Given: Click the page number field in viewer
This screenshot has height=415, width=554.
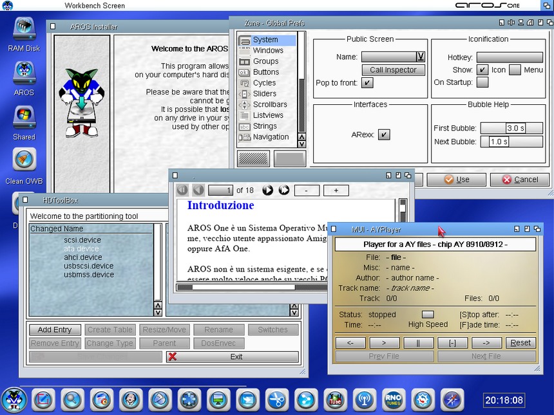Looking at the screenshot, I should (220, 190).
